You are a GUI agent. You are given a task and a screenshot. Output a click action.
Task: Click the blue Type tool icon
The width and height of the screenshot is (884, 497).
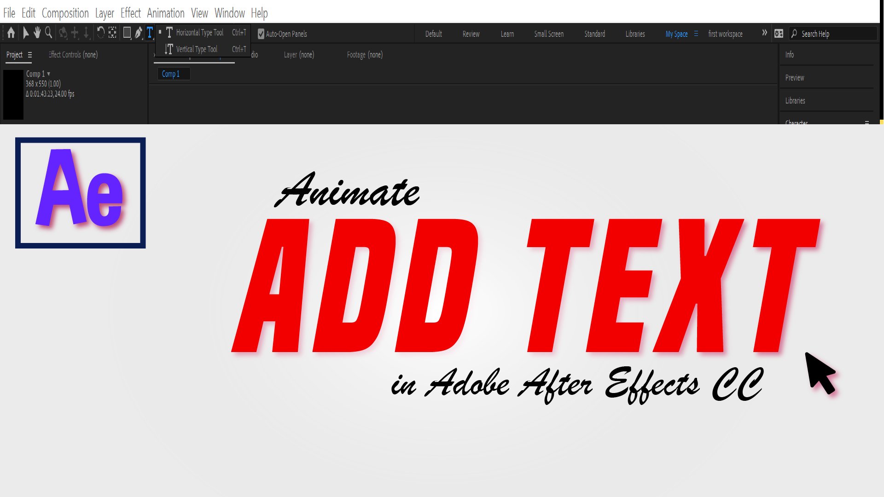point(150,33)
